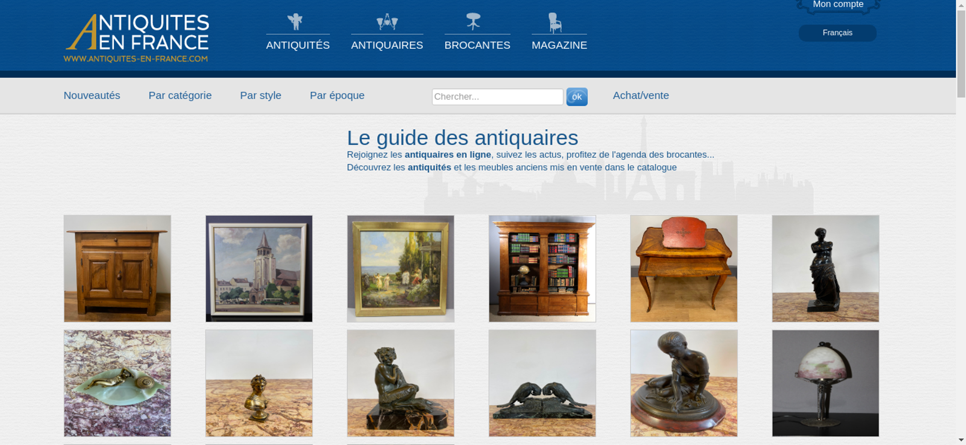
Task: Open the Par époque menu
Action: coord(337,95)
